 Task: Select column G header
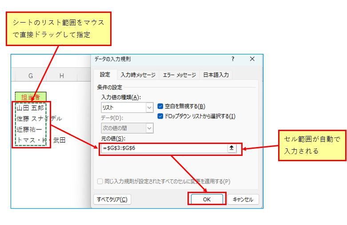(x=31, y=76)
